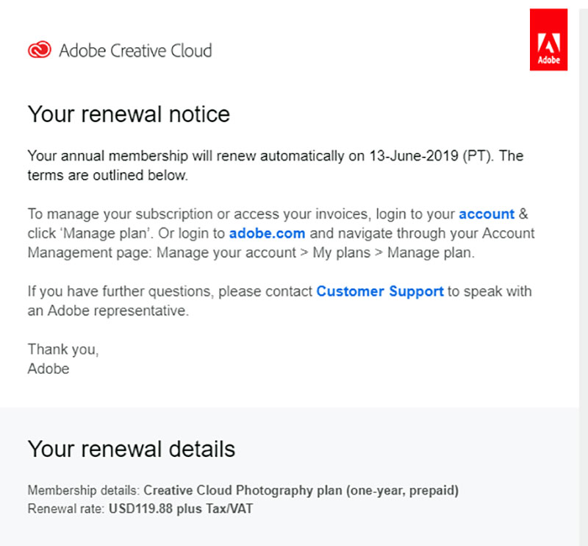
Task: Open the blue 'account' link
Action: (x=487, y=214)
